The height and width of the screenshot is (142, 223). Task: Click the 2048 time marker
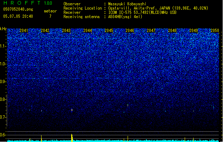point(172,31)
